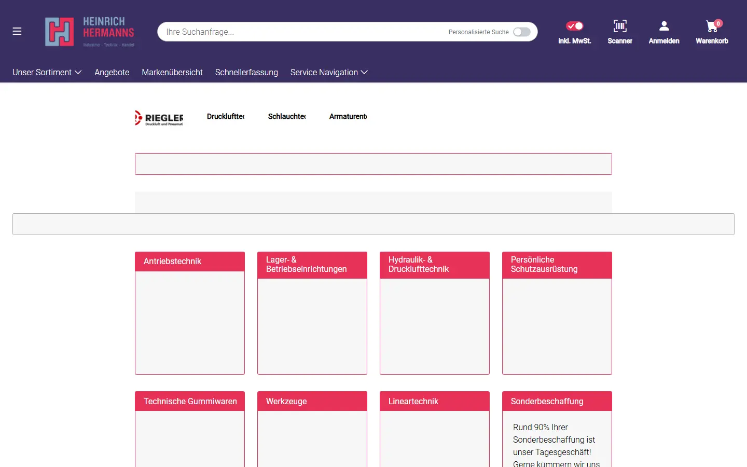Open the Hydraulik- & Drucklufttechnik card
Viewport: 747px width, 467px height.
click(x=435, y=313)
